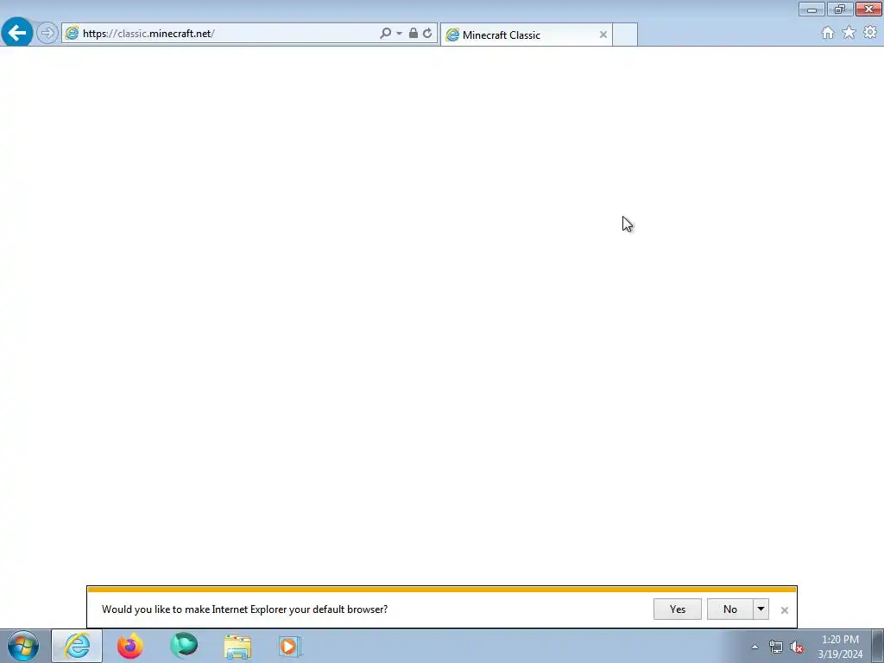Refresh the page with the reload icon
This screenshot has width=884, height=663.
coord(427,34)
